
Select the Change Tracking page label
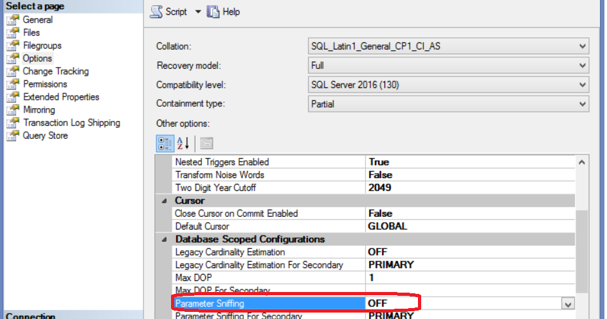56,71
